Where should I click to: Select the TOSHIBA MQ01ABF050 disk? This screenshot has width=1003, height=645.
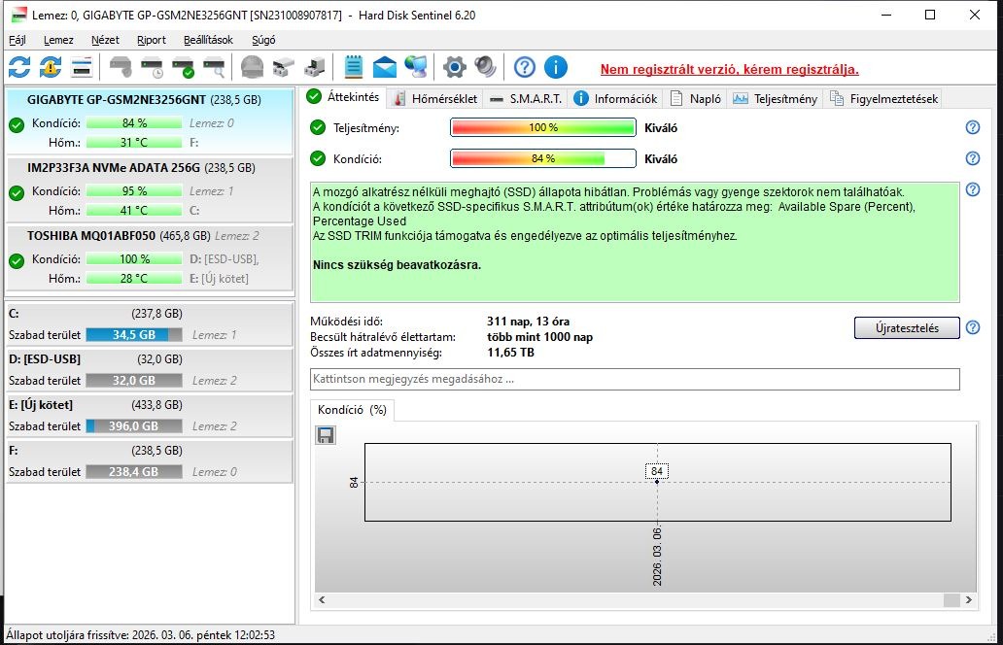pyautogui.click(x=150, y=257)
